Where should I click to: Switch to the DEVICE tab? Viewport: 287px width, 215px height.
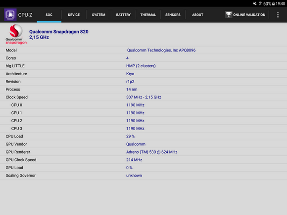pos(74,15)
